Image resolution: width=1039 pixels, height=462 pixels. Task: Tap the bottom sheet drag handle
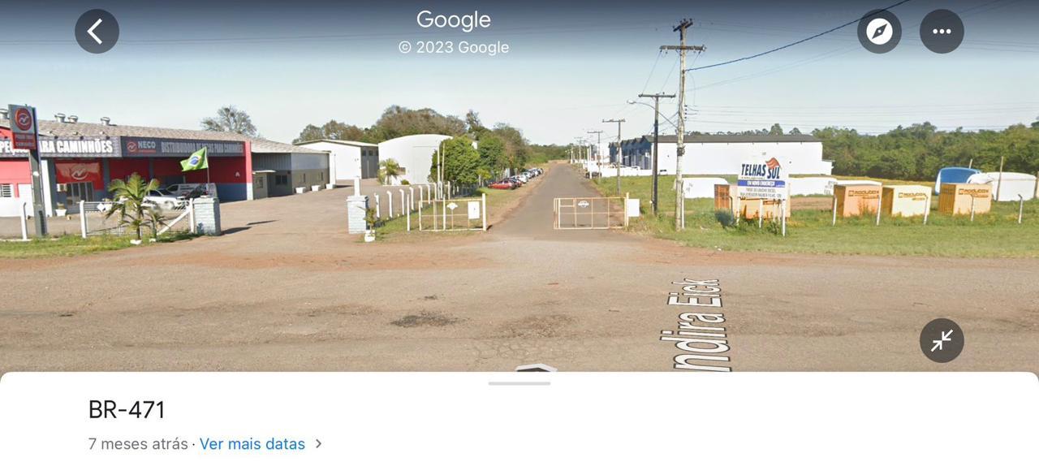[519, 383]
